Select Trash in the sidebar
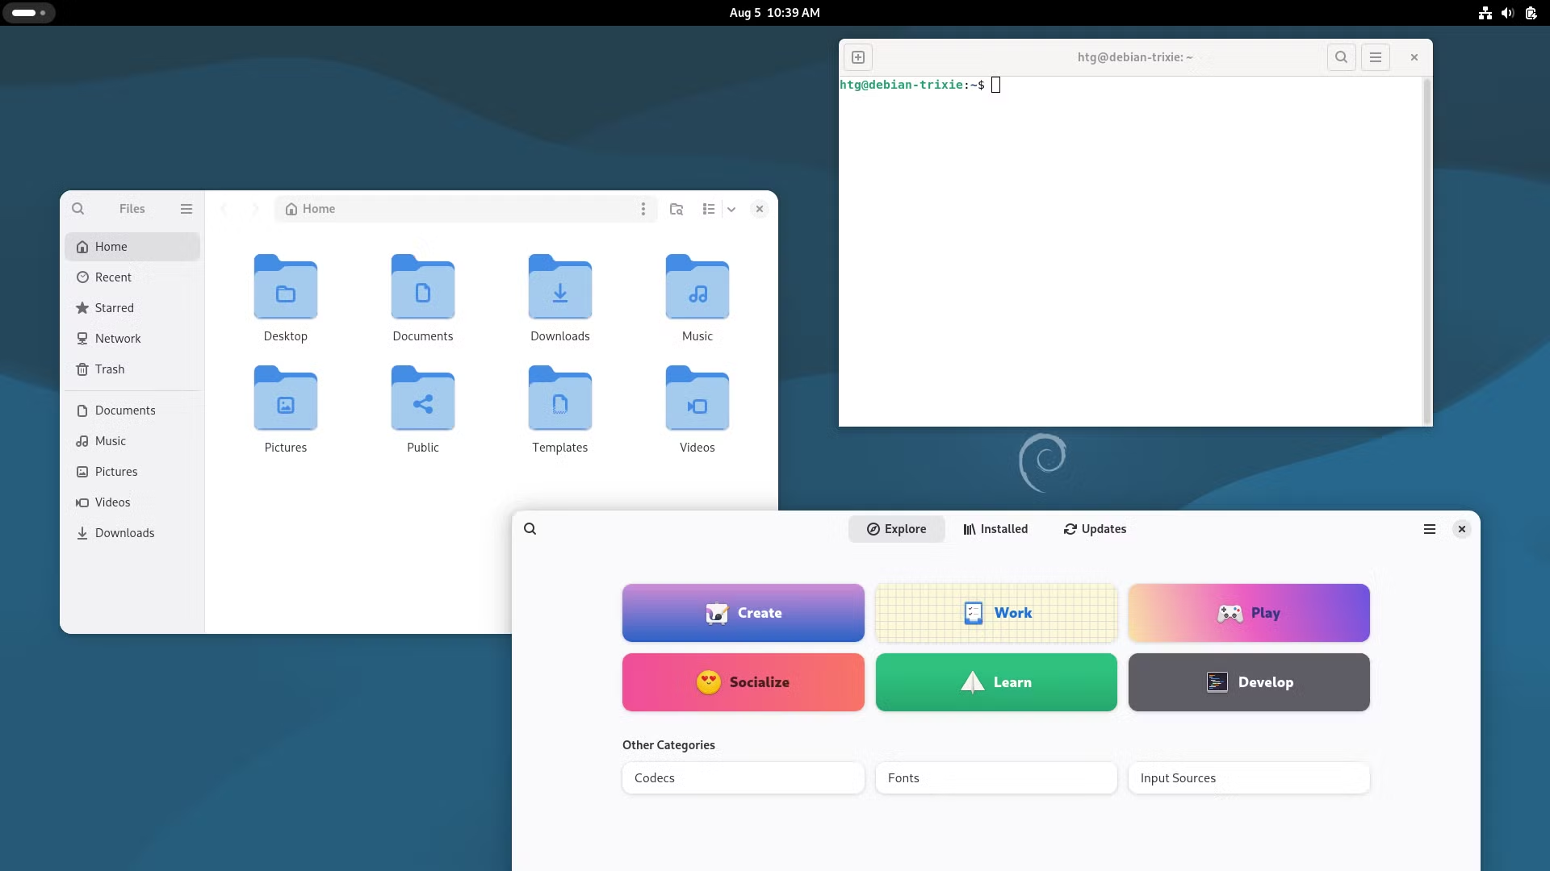This screenshot has width=1550, height=871. (x=110, y=369)
